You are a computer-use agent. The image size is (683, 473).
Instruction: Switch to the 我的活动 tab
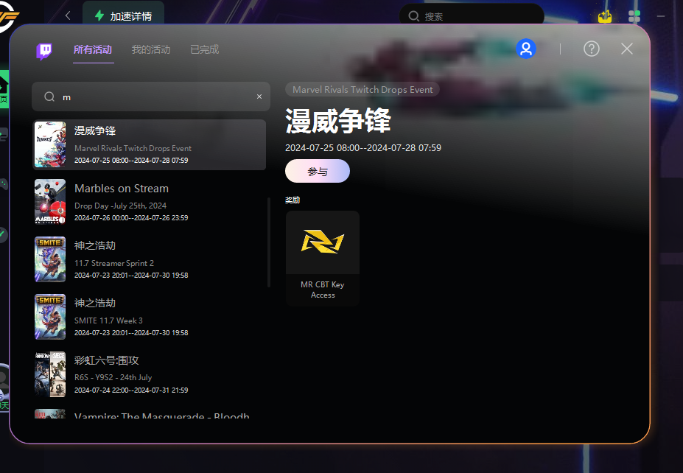click(151, 49)
